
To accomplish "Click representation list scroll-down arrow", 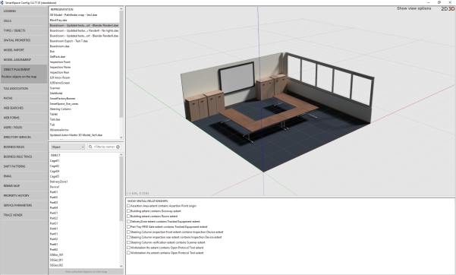I will 121,137.
